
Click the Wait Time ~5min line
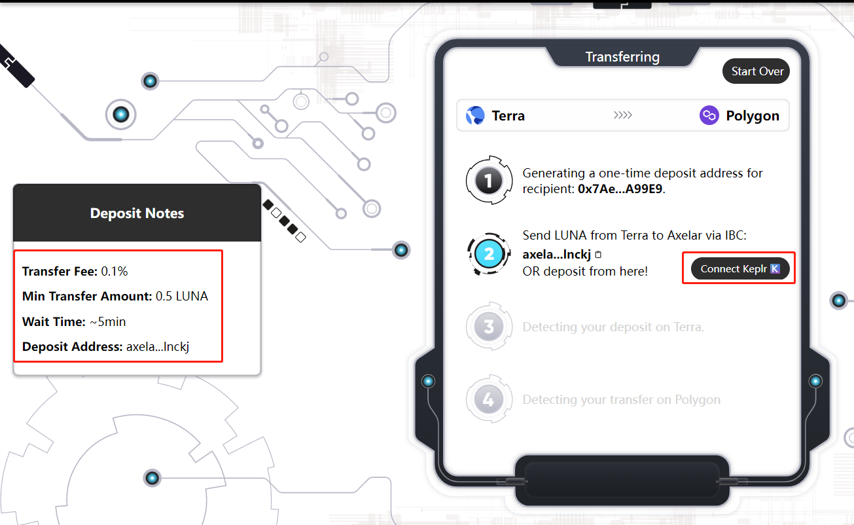74,321
